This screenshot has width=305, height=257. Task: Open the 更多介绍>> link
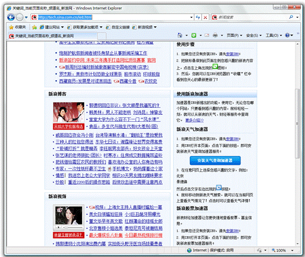pyautogui.click(x=194, y=120)
